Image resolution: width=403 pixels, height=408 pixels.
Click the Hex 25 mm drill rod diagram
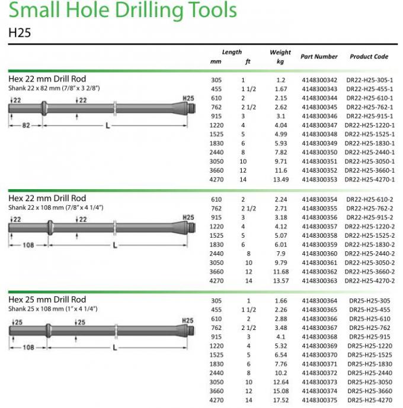pyautogui.click(x=102, y=330)
